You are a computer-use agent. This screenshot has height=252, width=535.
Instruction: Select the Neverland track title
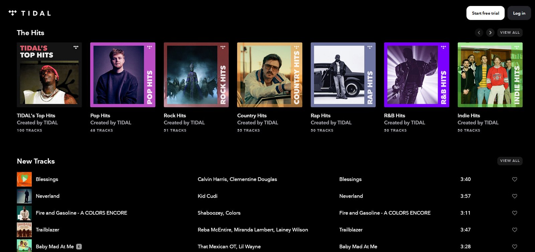[x=48, y=196]
